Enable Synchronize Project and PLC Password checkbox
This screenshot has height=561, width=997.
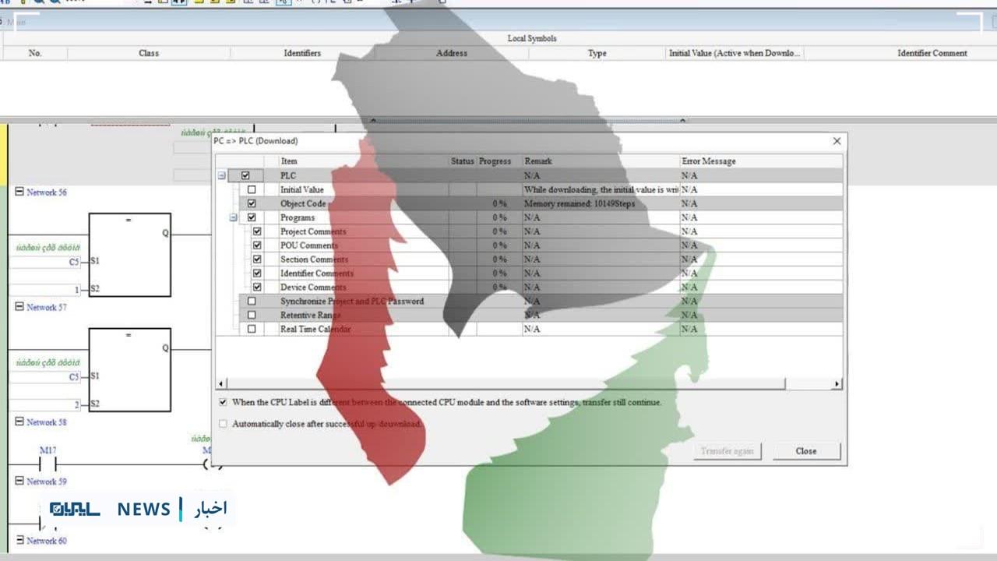coord(252,302)
